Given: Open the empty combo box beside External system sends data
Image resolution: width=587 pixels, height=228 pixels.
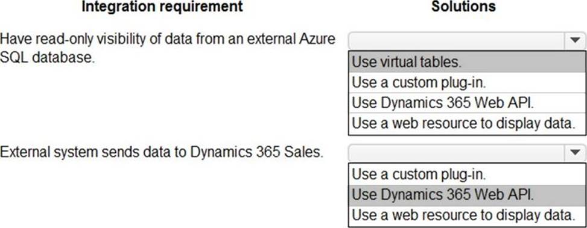Looking at the screenshot, I should tap(467, 152).
